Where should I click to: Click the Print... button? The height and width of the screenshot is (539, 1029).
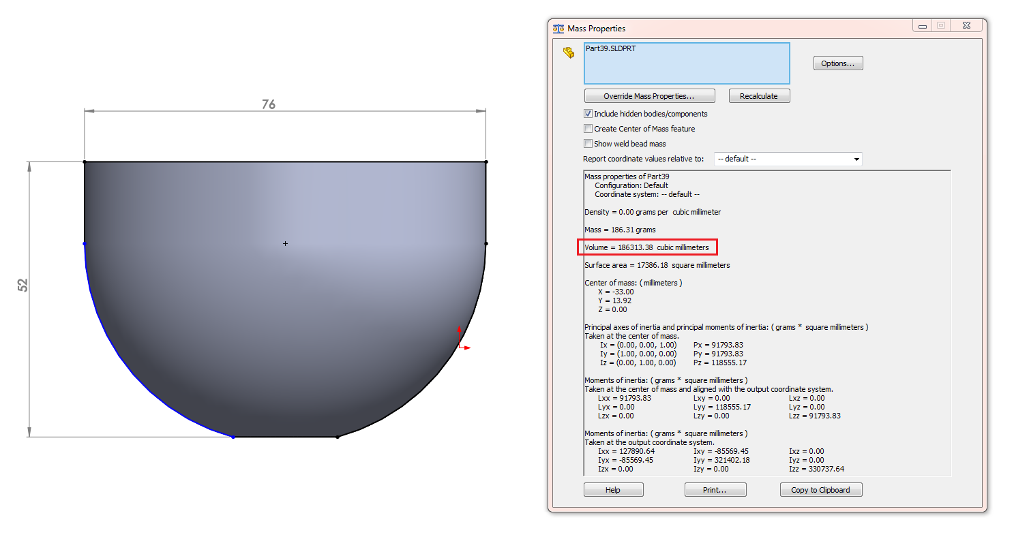[715, 490]
